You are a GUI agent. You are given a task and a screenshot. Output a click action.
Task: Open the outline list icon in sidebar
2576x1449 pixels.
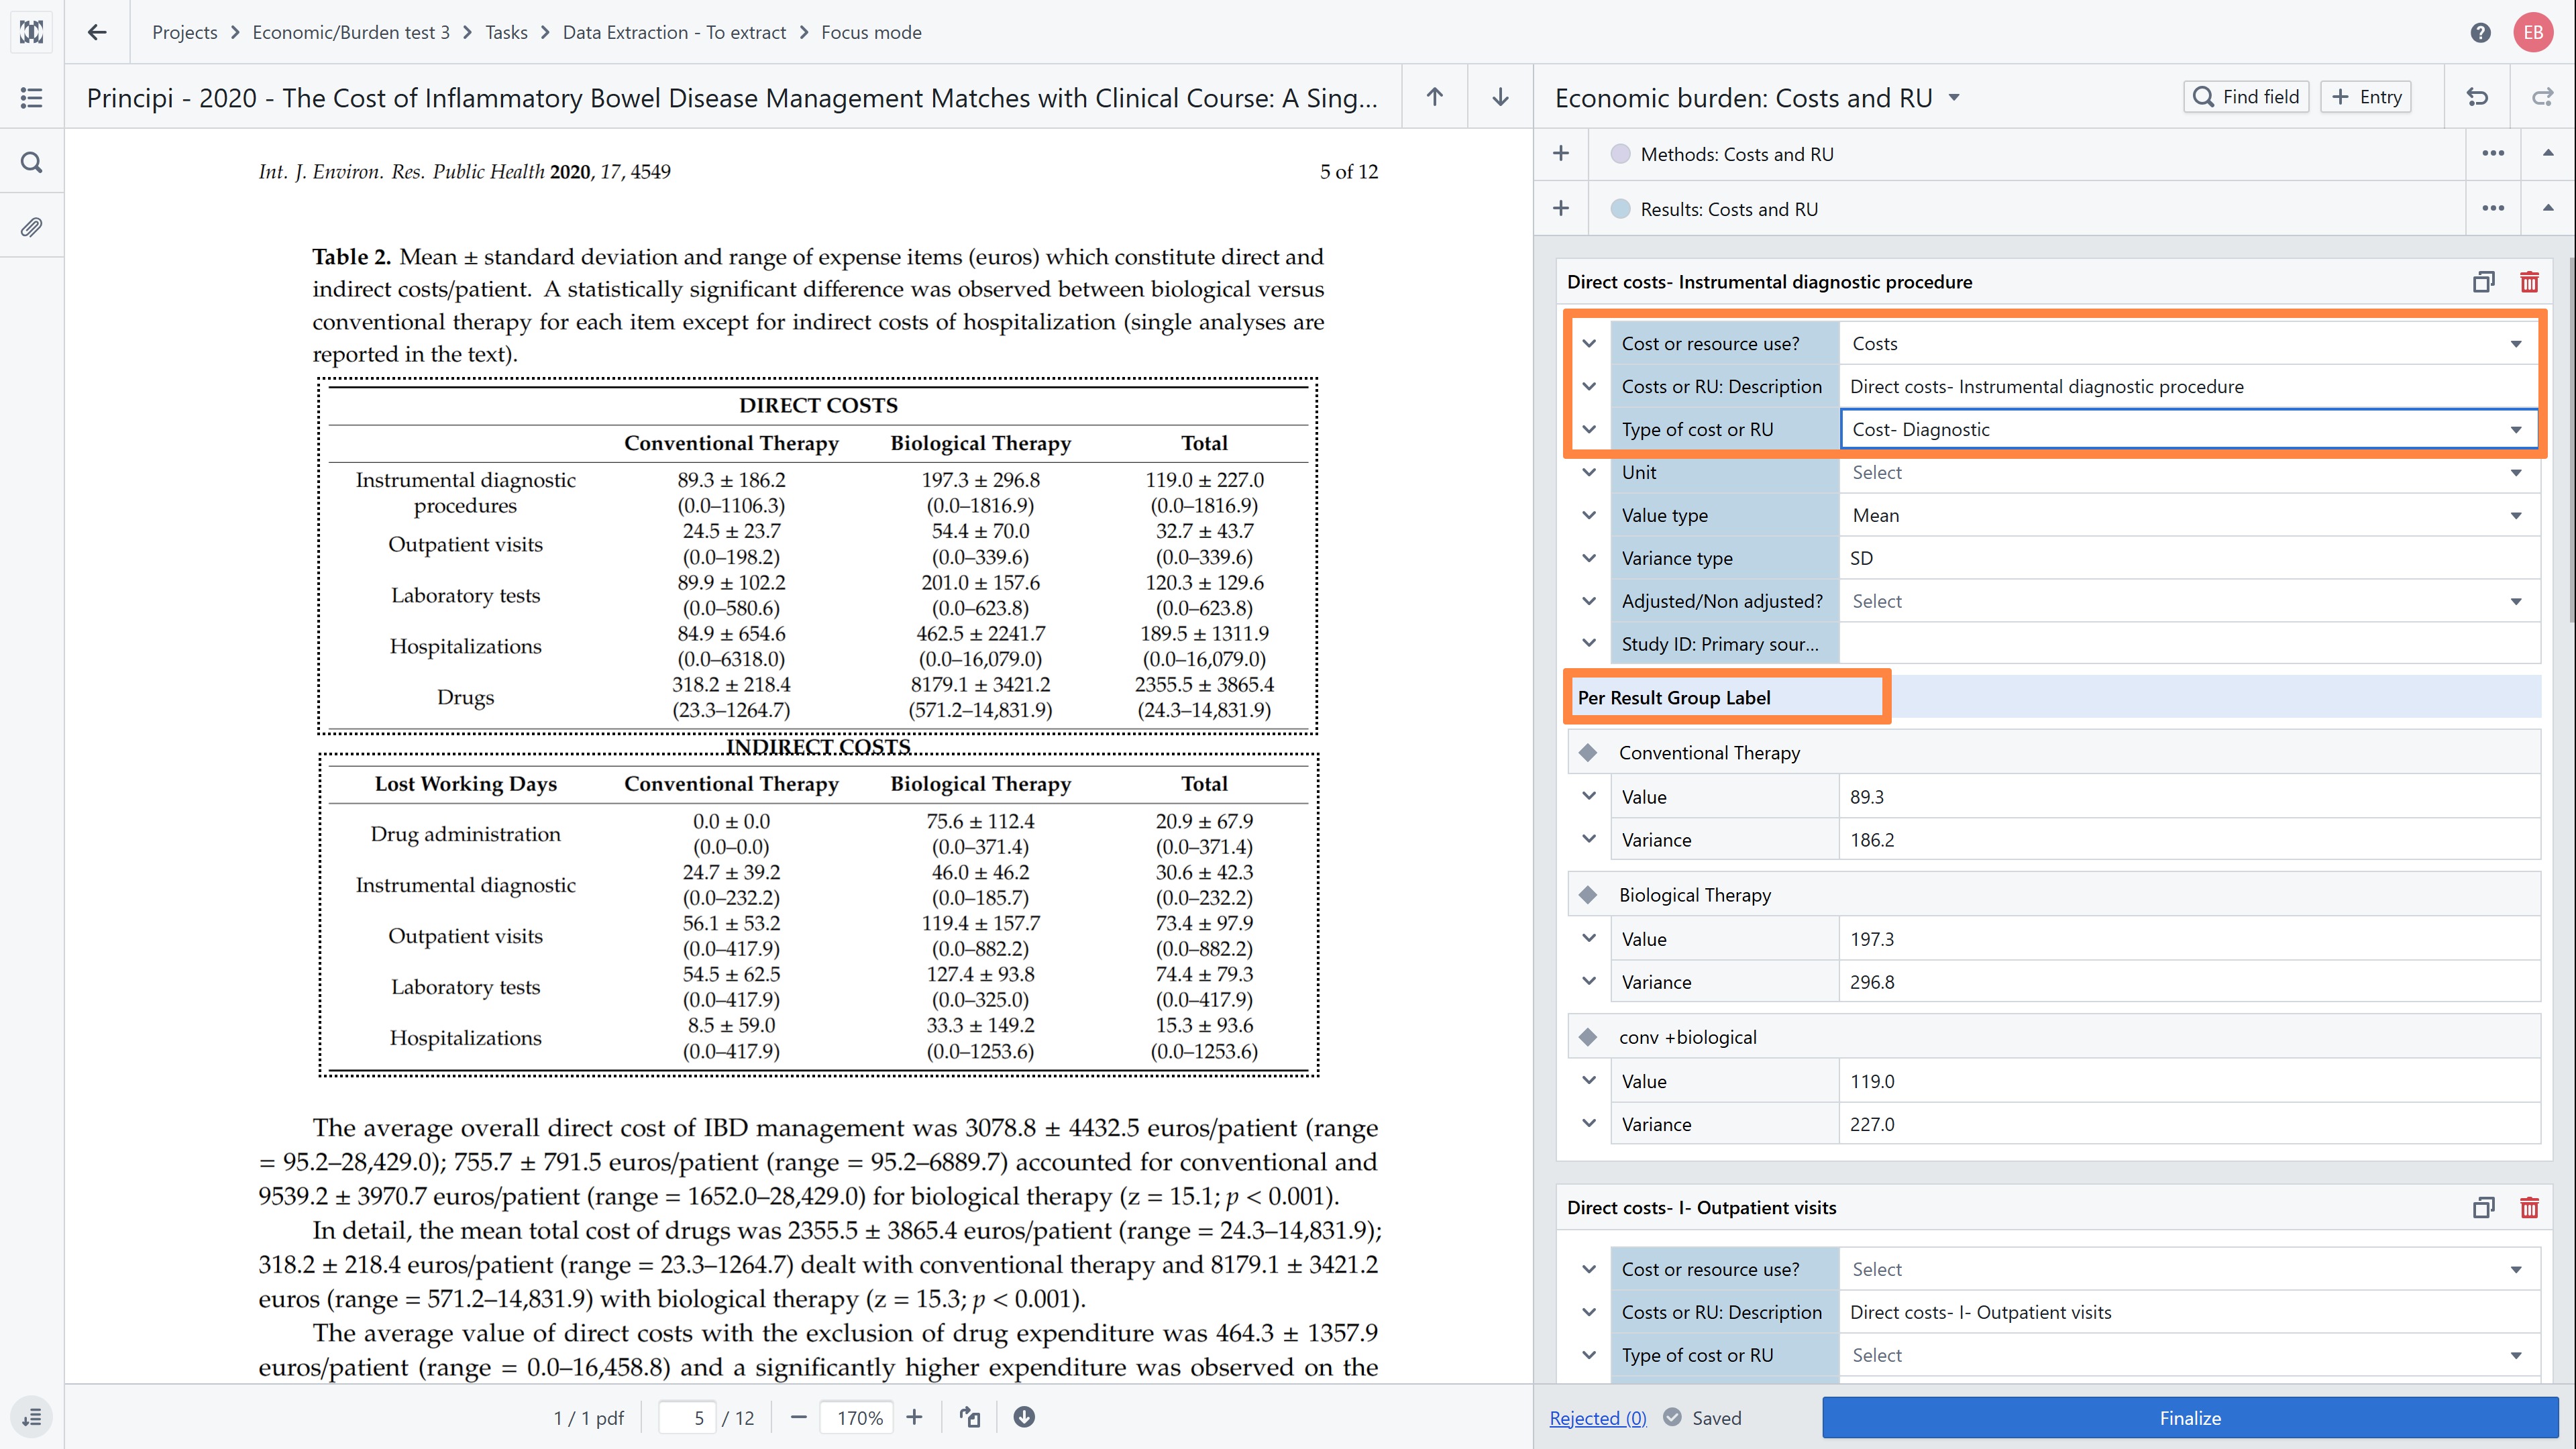32,97
